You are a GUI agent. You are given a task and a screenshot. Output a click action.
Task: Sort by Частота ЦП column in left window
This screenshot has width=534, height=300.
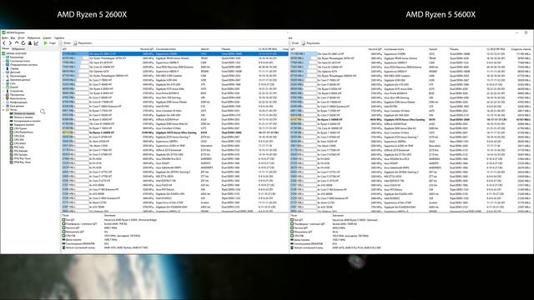pos(147,49)
